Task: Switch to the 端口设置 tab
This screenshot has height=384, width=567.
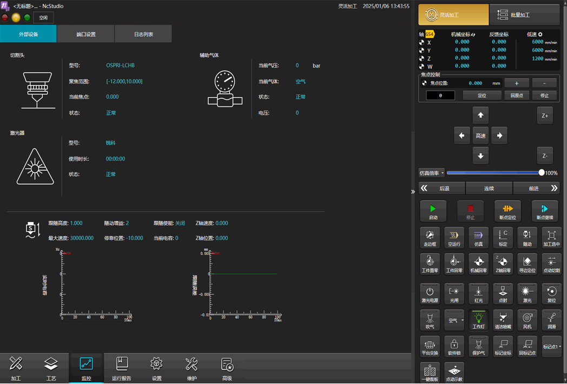Action: click(85, 34)
